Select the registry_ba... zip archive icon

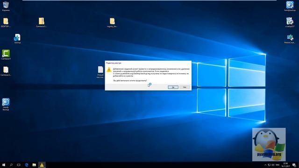[x=112, y=22]
